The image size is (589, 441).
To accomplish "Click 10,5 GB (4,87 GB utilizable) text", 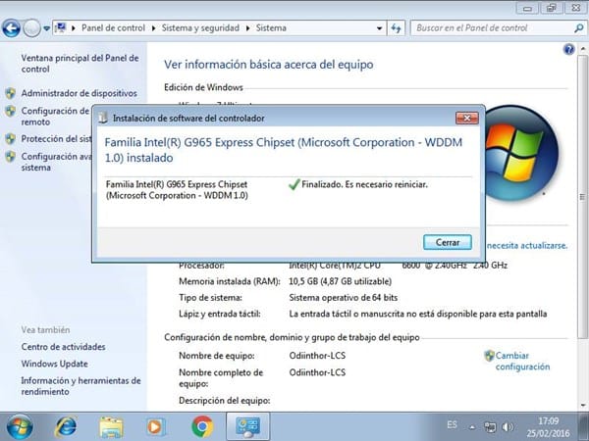I will click(x=341, y=281).
